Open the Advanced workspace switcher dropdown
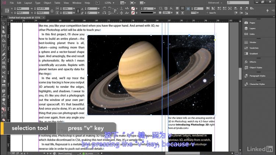 [x=215, y=3]
